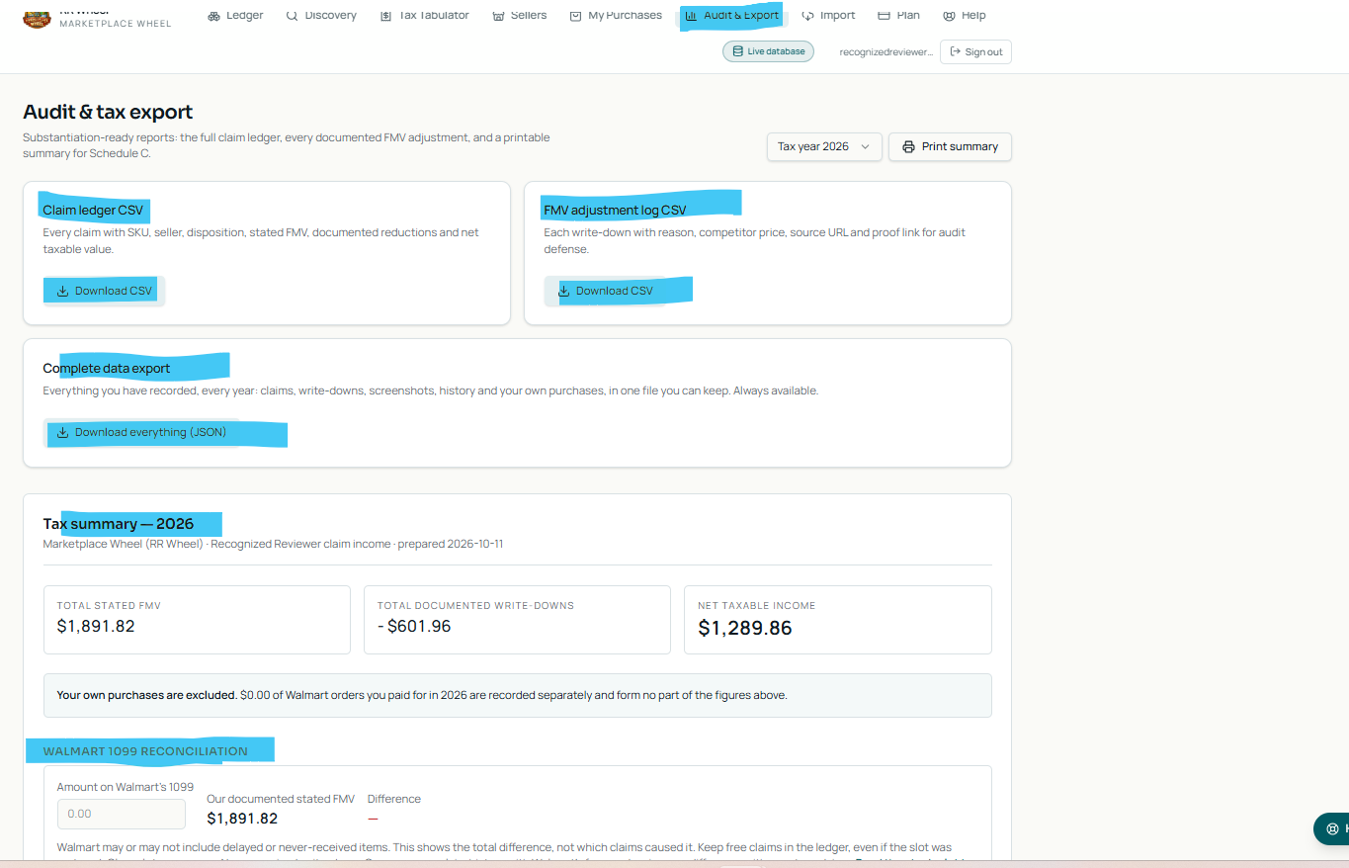Click the Walmart 1099 Reconciliation heading
The width and height of the screenshot is (1349, 868).
[x=145, y=751]
